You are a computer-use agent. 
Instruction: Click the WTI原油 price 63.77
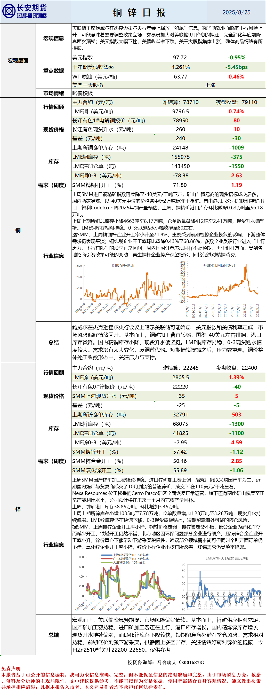click(x=180, y=76)
